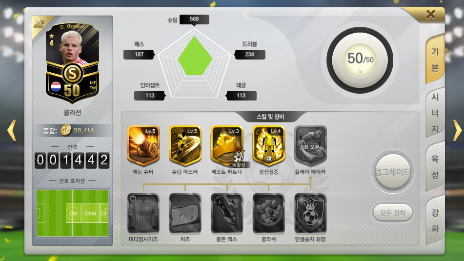
Task: Select the 슈팅 마스터 skill icon
Action: click(185, 145)
